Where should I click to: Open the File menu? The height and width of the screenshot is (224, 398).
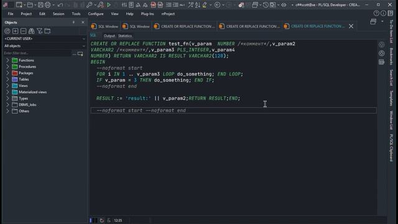point(11,14)
